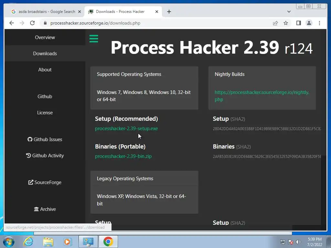Viewport: 331px width, 248px height.
Task: Close the Downloads - Process Hacker tab
Action: (157, 12)
